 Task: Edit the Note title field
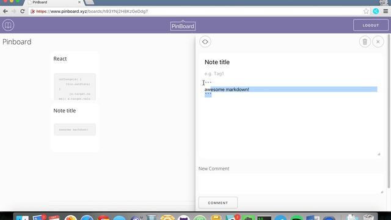click(291, 62)
